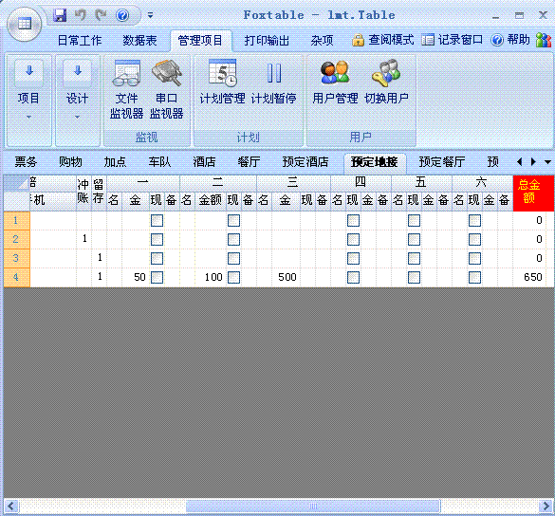Toggle row 4 checkbox under group 二
Image resolution: width=555 pixels, height=516 pixels.
[233, 277]
